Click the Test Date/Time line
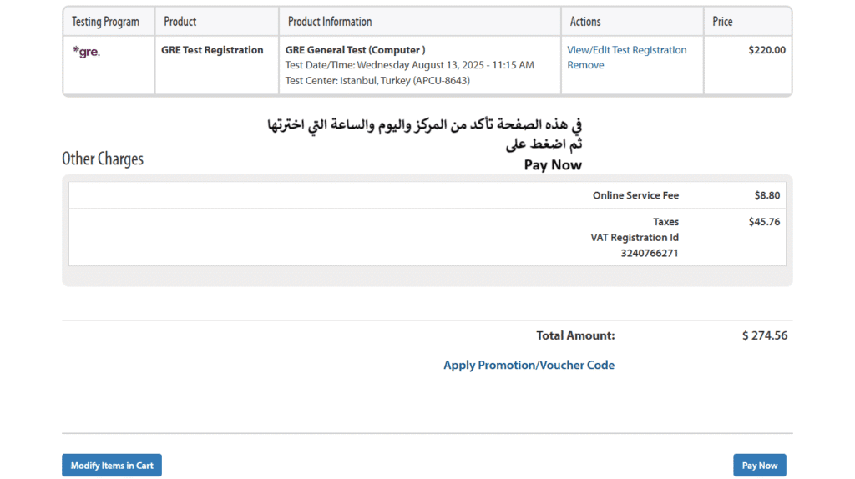 coord(409,65)
